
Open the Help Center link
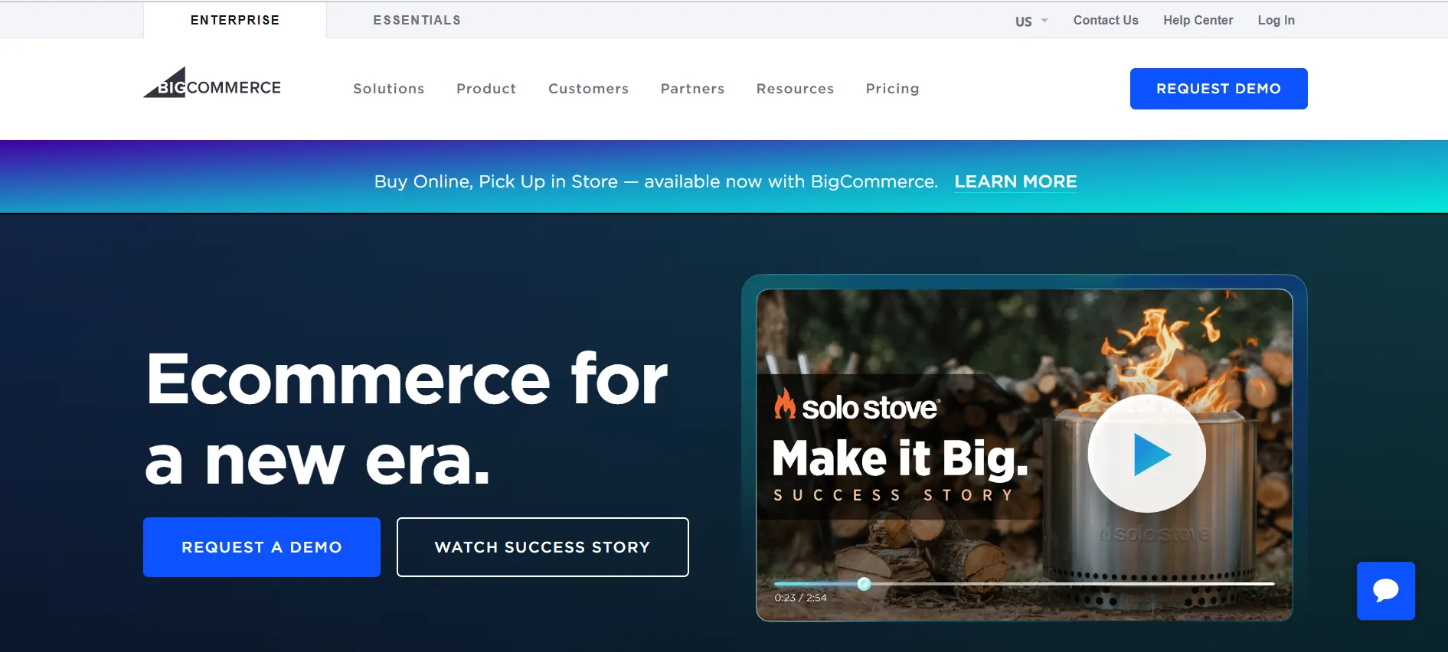coord(1198,20)
